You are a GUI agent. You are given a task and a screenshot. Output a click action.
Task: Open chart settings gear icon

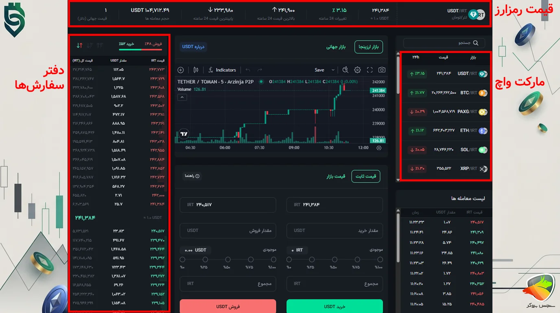point(357,70)
